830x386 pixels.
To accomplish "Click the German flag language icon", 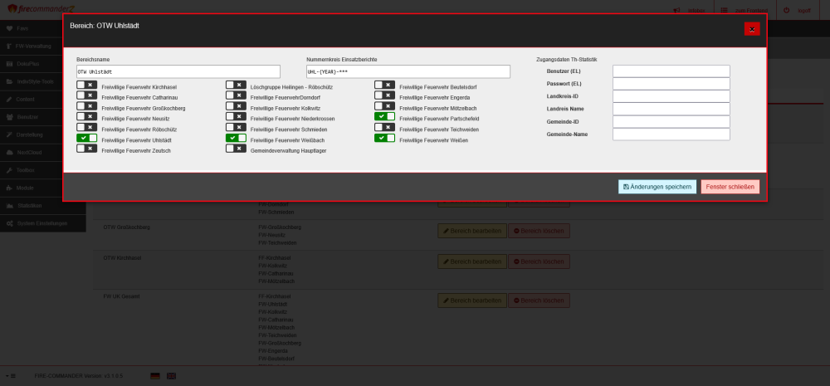I will coord(154,376).
